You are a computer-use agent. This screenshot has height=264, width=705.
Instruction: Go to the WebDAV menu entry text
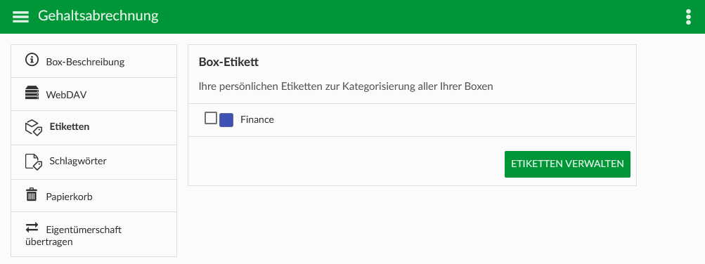click(x=66, y=95)
